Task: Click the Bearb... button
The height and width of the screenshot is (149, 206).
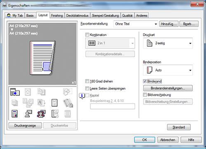Action: (x=189, y=24)
